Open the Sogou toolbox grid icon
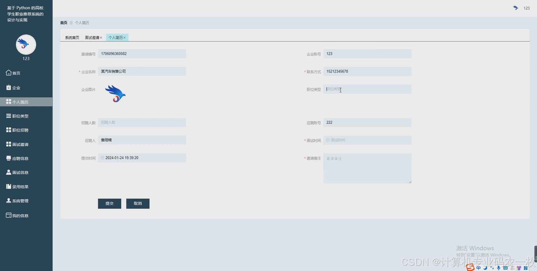This screenshot has width=537, height=271. 526,268
